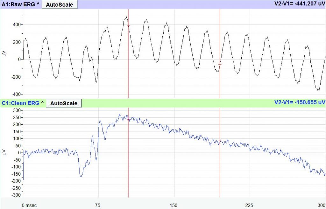Click the V2-V1= -150.655 uV readout

[x=300, y=102]
